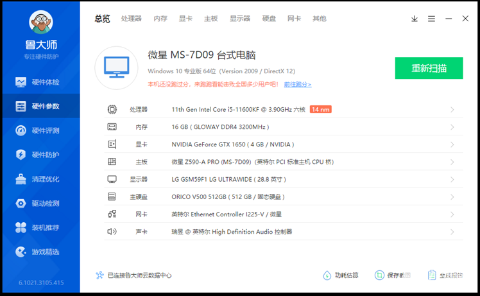480x296 pixels.
Task: Open 装机推荐 recommendations section
Action: point(41,227)
